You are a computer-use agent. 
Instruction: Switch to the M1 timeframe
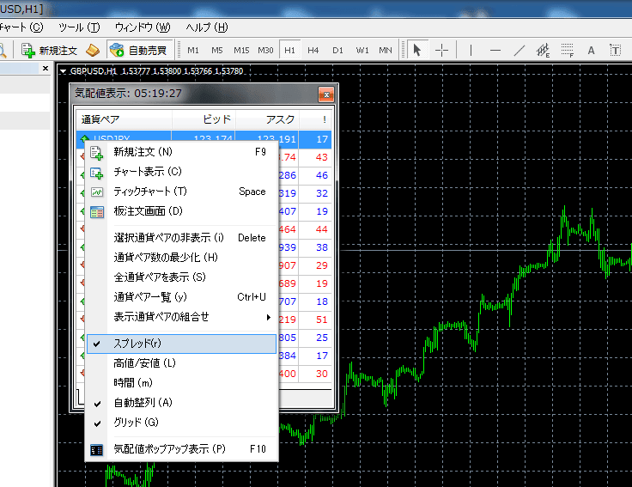pyautogui.click(x=193, y=51)
